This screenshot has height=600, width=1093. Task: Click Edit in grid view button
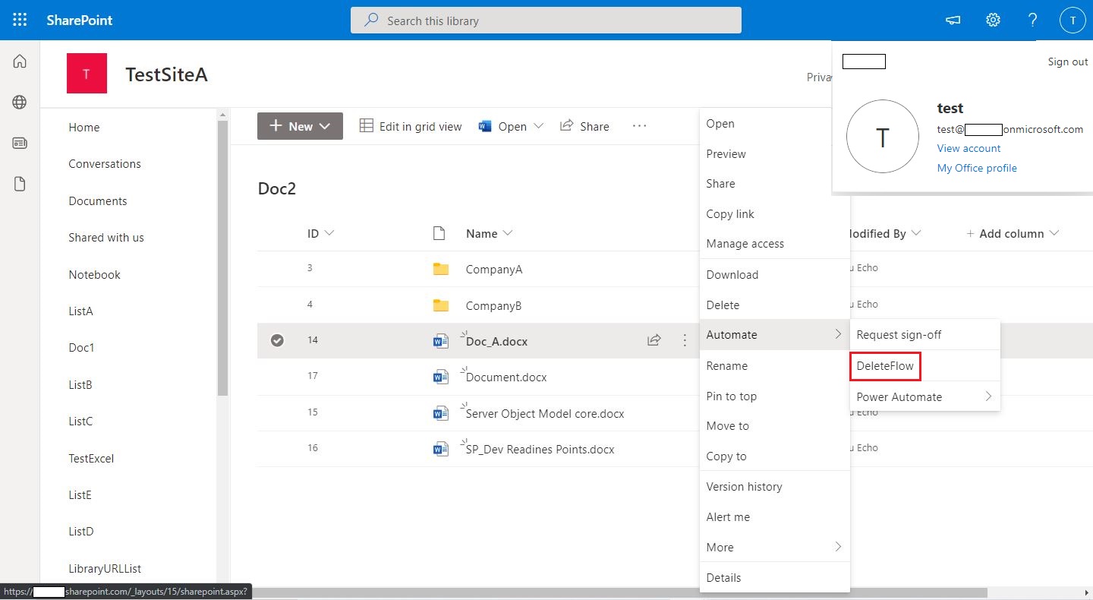tap(411, 126)
